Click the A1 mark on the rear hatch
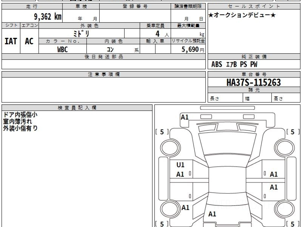 (212, 214)
